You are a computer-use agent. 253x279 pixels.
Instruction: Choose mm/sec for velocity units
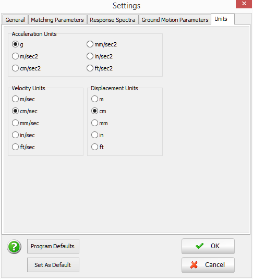pyautogui.click(x=26, y=123)
